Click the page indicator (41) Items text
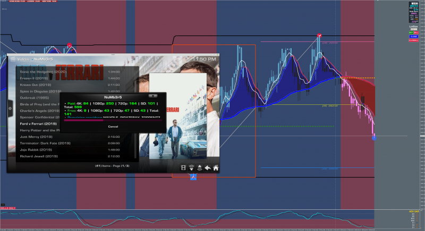Screen dimensions: 425x231 [x=112, y=166]
